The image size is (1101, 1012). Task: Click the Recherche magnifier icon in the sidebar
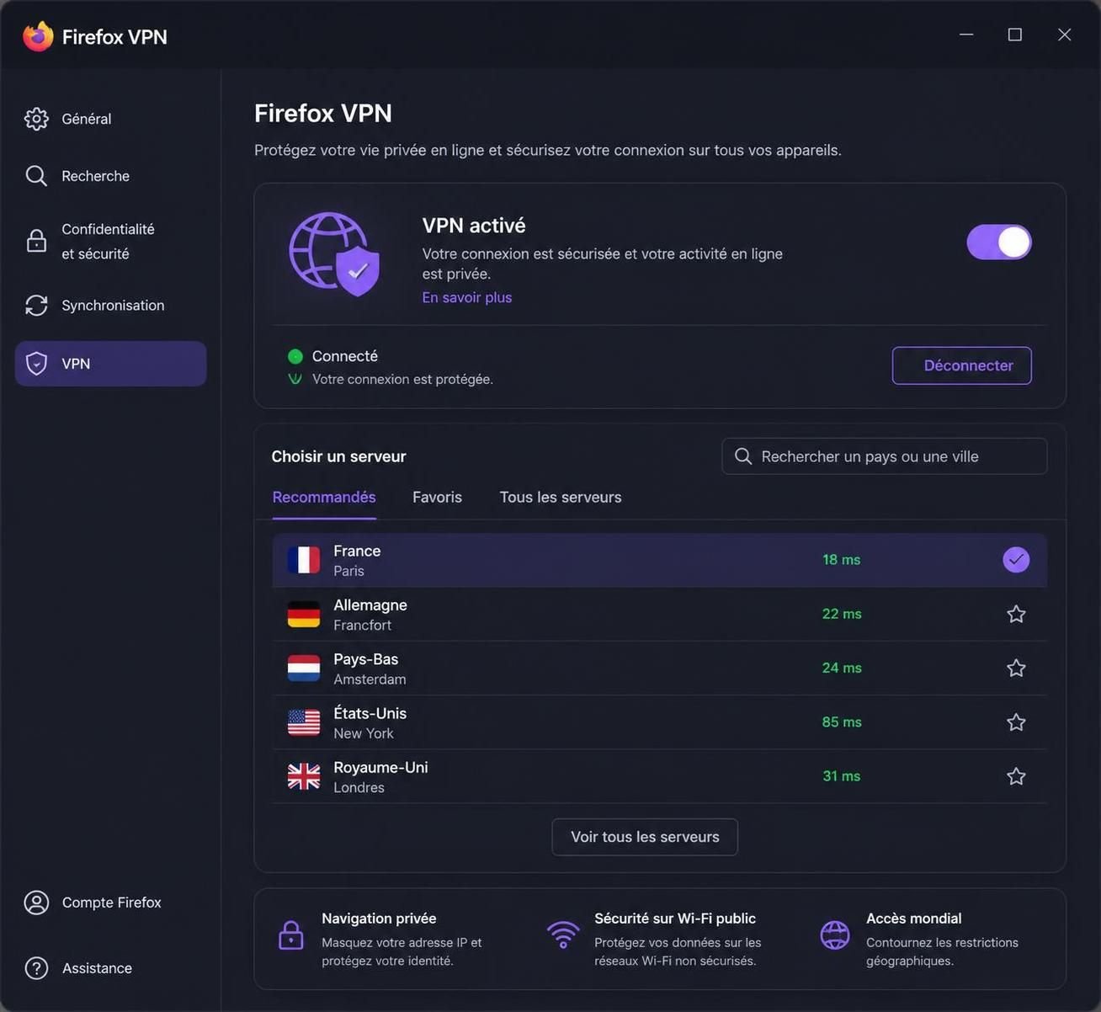(x=36, y=176)
